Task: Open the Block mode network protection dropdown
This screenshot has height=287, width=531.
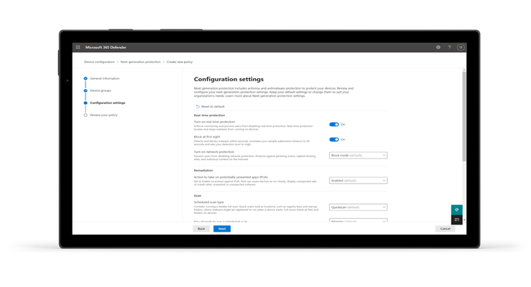Action: click(x=358, y=155)
